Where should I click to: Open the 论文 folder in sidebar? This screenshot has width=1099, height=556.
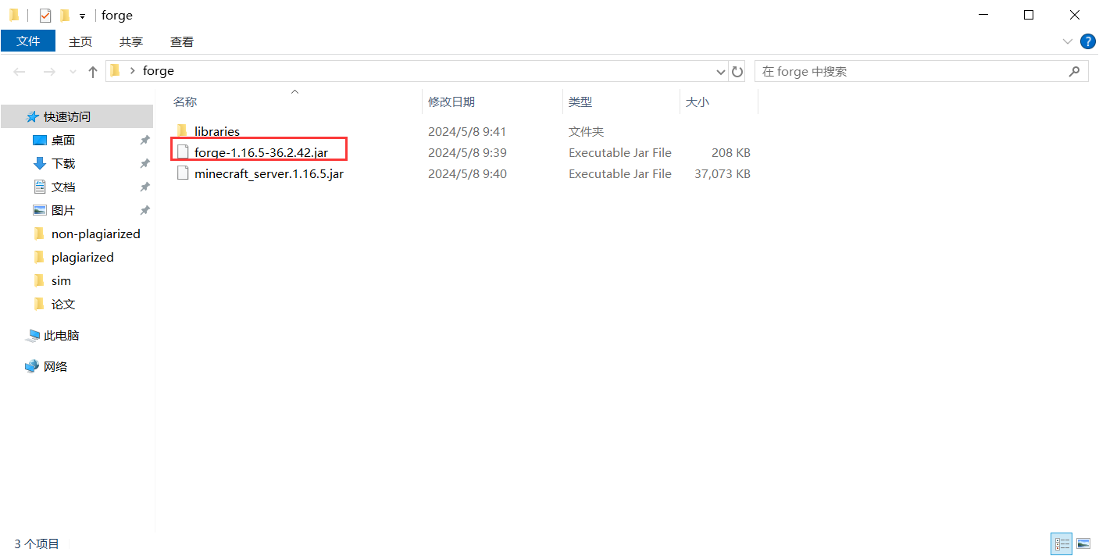[x=63, y=304]
